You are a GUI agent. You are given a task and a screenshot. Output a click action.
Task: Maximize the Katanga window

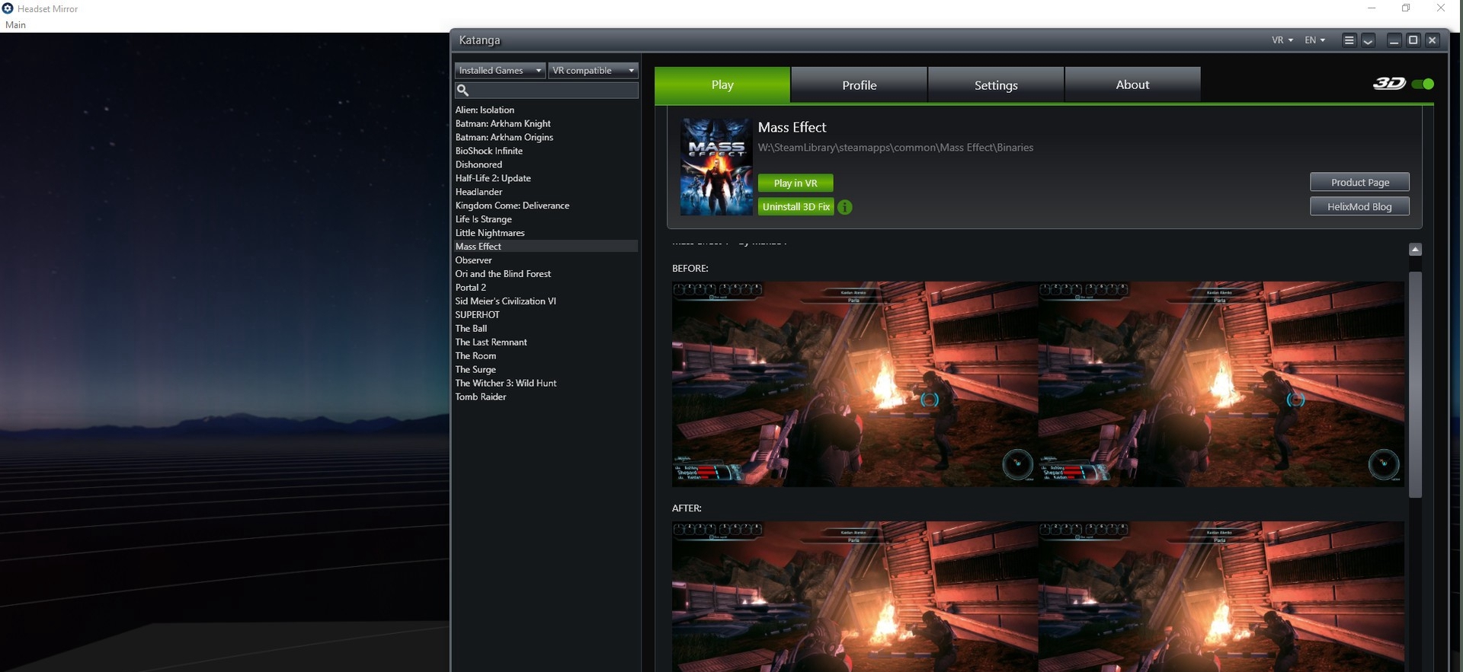[1413, 40]
